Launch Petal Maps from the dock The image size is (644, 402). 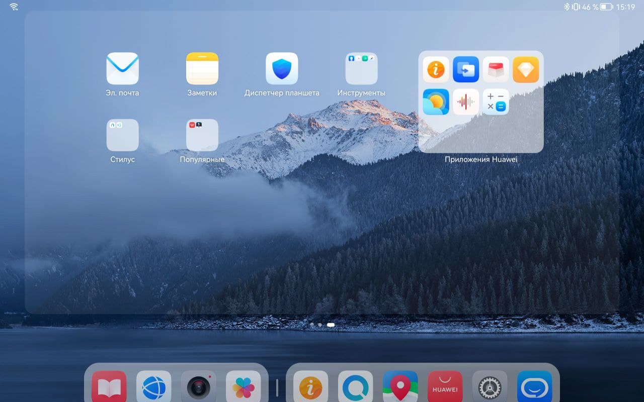click(400, 387)
